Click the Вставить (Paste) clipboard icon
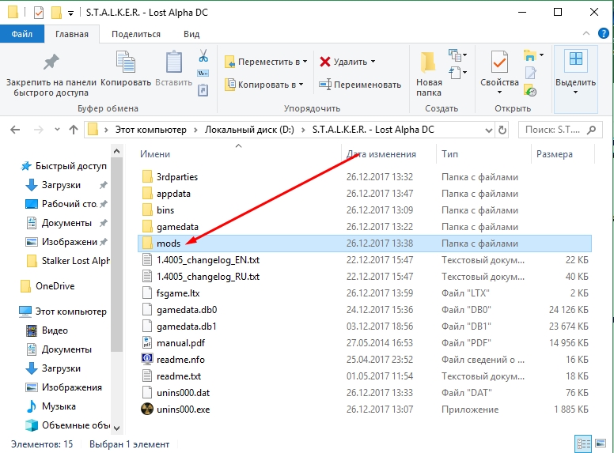This screenshot has height=453, width=614. (x=173, y=62)
